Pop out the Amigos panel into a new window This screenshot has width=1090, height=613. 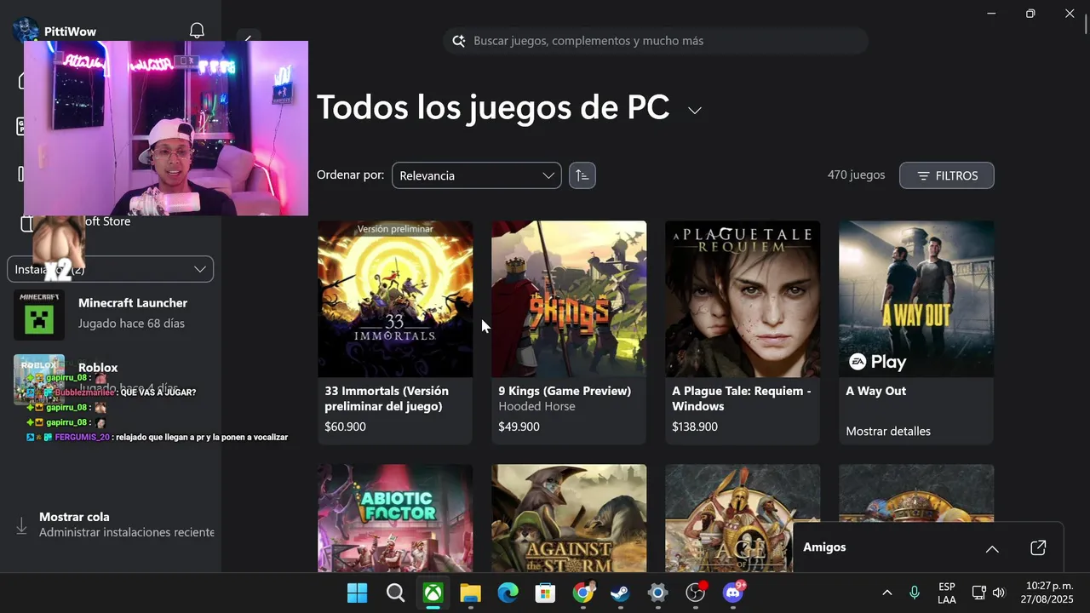[1038, 547]
